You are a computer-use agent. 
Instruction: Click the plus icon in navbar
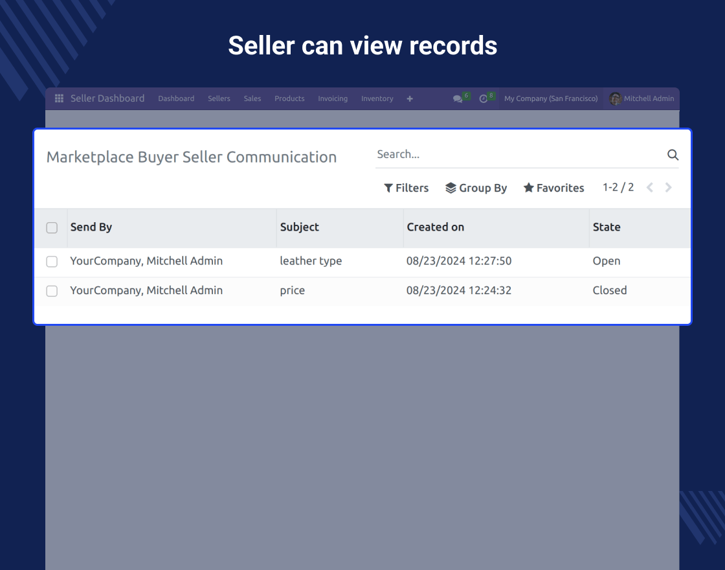point(410,98)
